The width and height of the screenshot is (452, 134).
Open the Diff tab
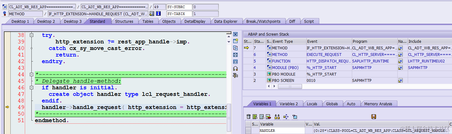pyautogui.click(x=292, y=21)
